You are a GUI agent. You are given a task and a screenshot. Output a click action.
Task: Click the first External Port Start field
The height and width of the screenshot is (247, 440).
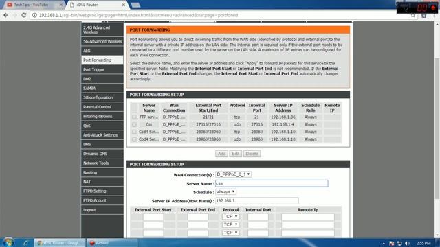[153, 217]
